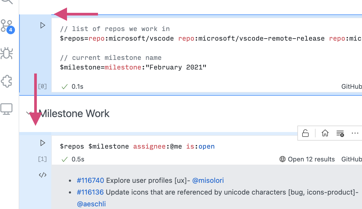This screenshot has width=362, height=209.
Task: Click the code brackets icon beside the output
Action: click(42, 175)
